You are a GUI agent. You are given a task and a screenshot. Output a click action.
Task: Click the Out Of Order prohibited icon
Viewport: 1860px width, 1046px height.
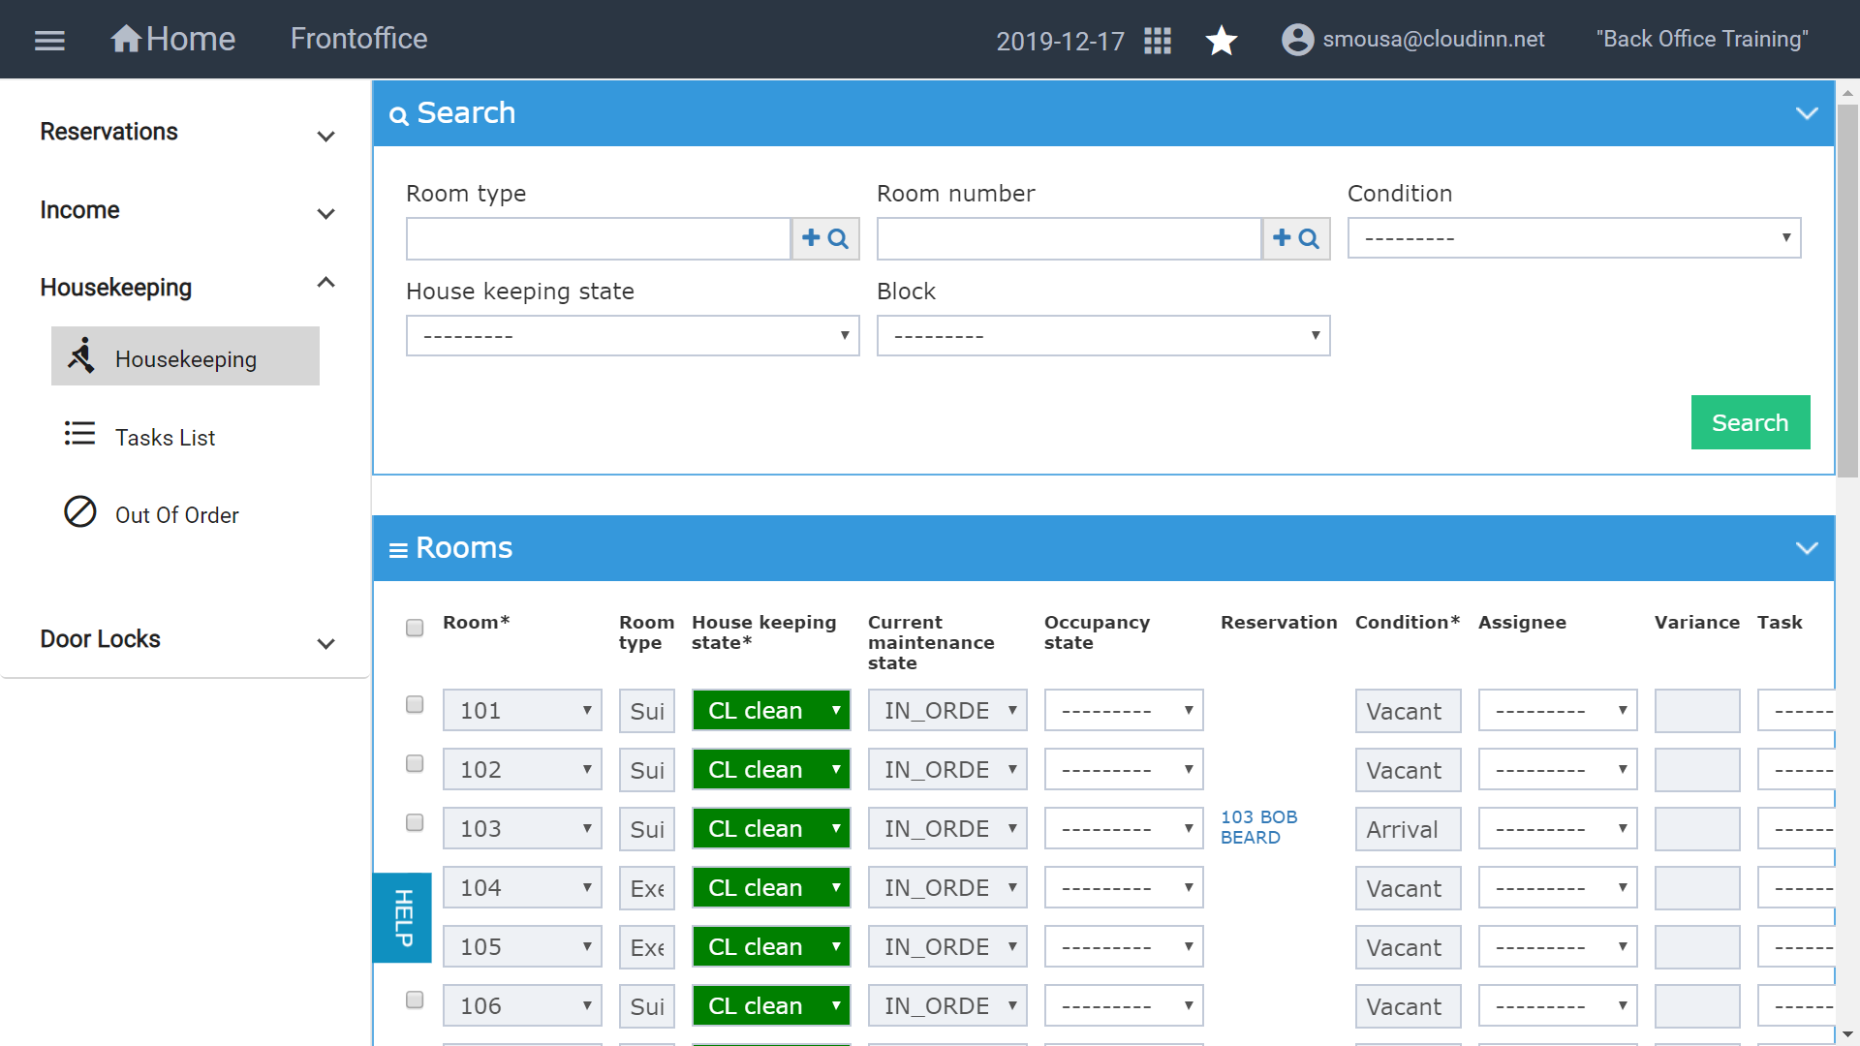(80, 511)
